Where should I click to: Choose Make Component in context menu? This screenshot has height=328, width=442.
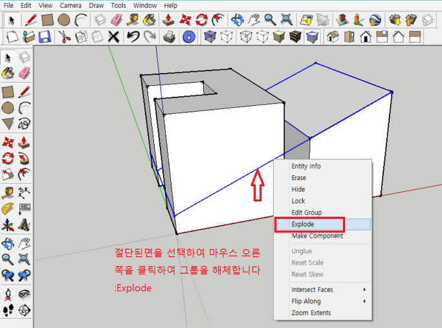coord(317,236)
